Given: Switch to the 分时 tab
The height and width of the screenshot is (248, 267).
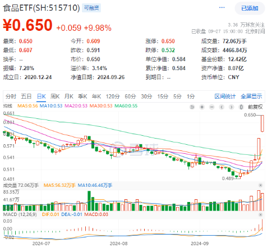Looking at the screenshot, I should (x=11, y=97).
